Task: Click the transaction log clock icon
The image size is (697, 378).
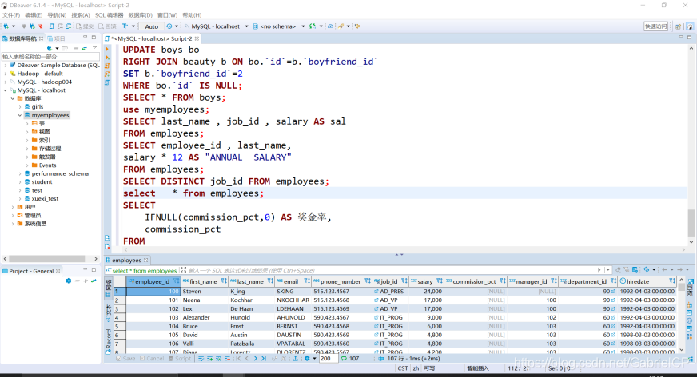Action: [169, 26]
